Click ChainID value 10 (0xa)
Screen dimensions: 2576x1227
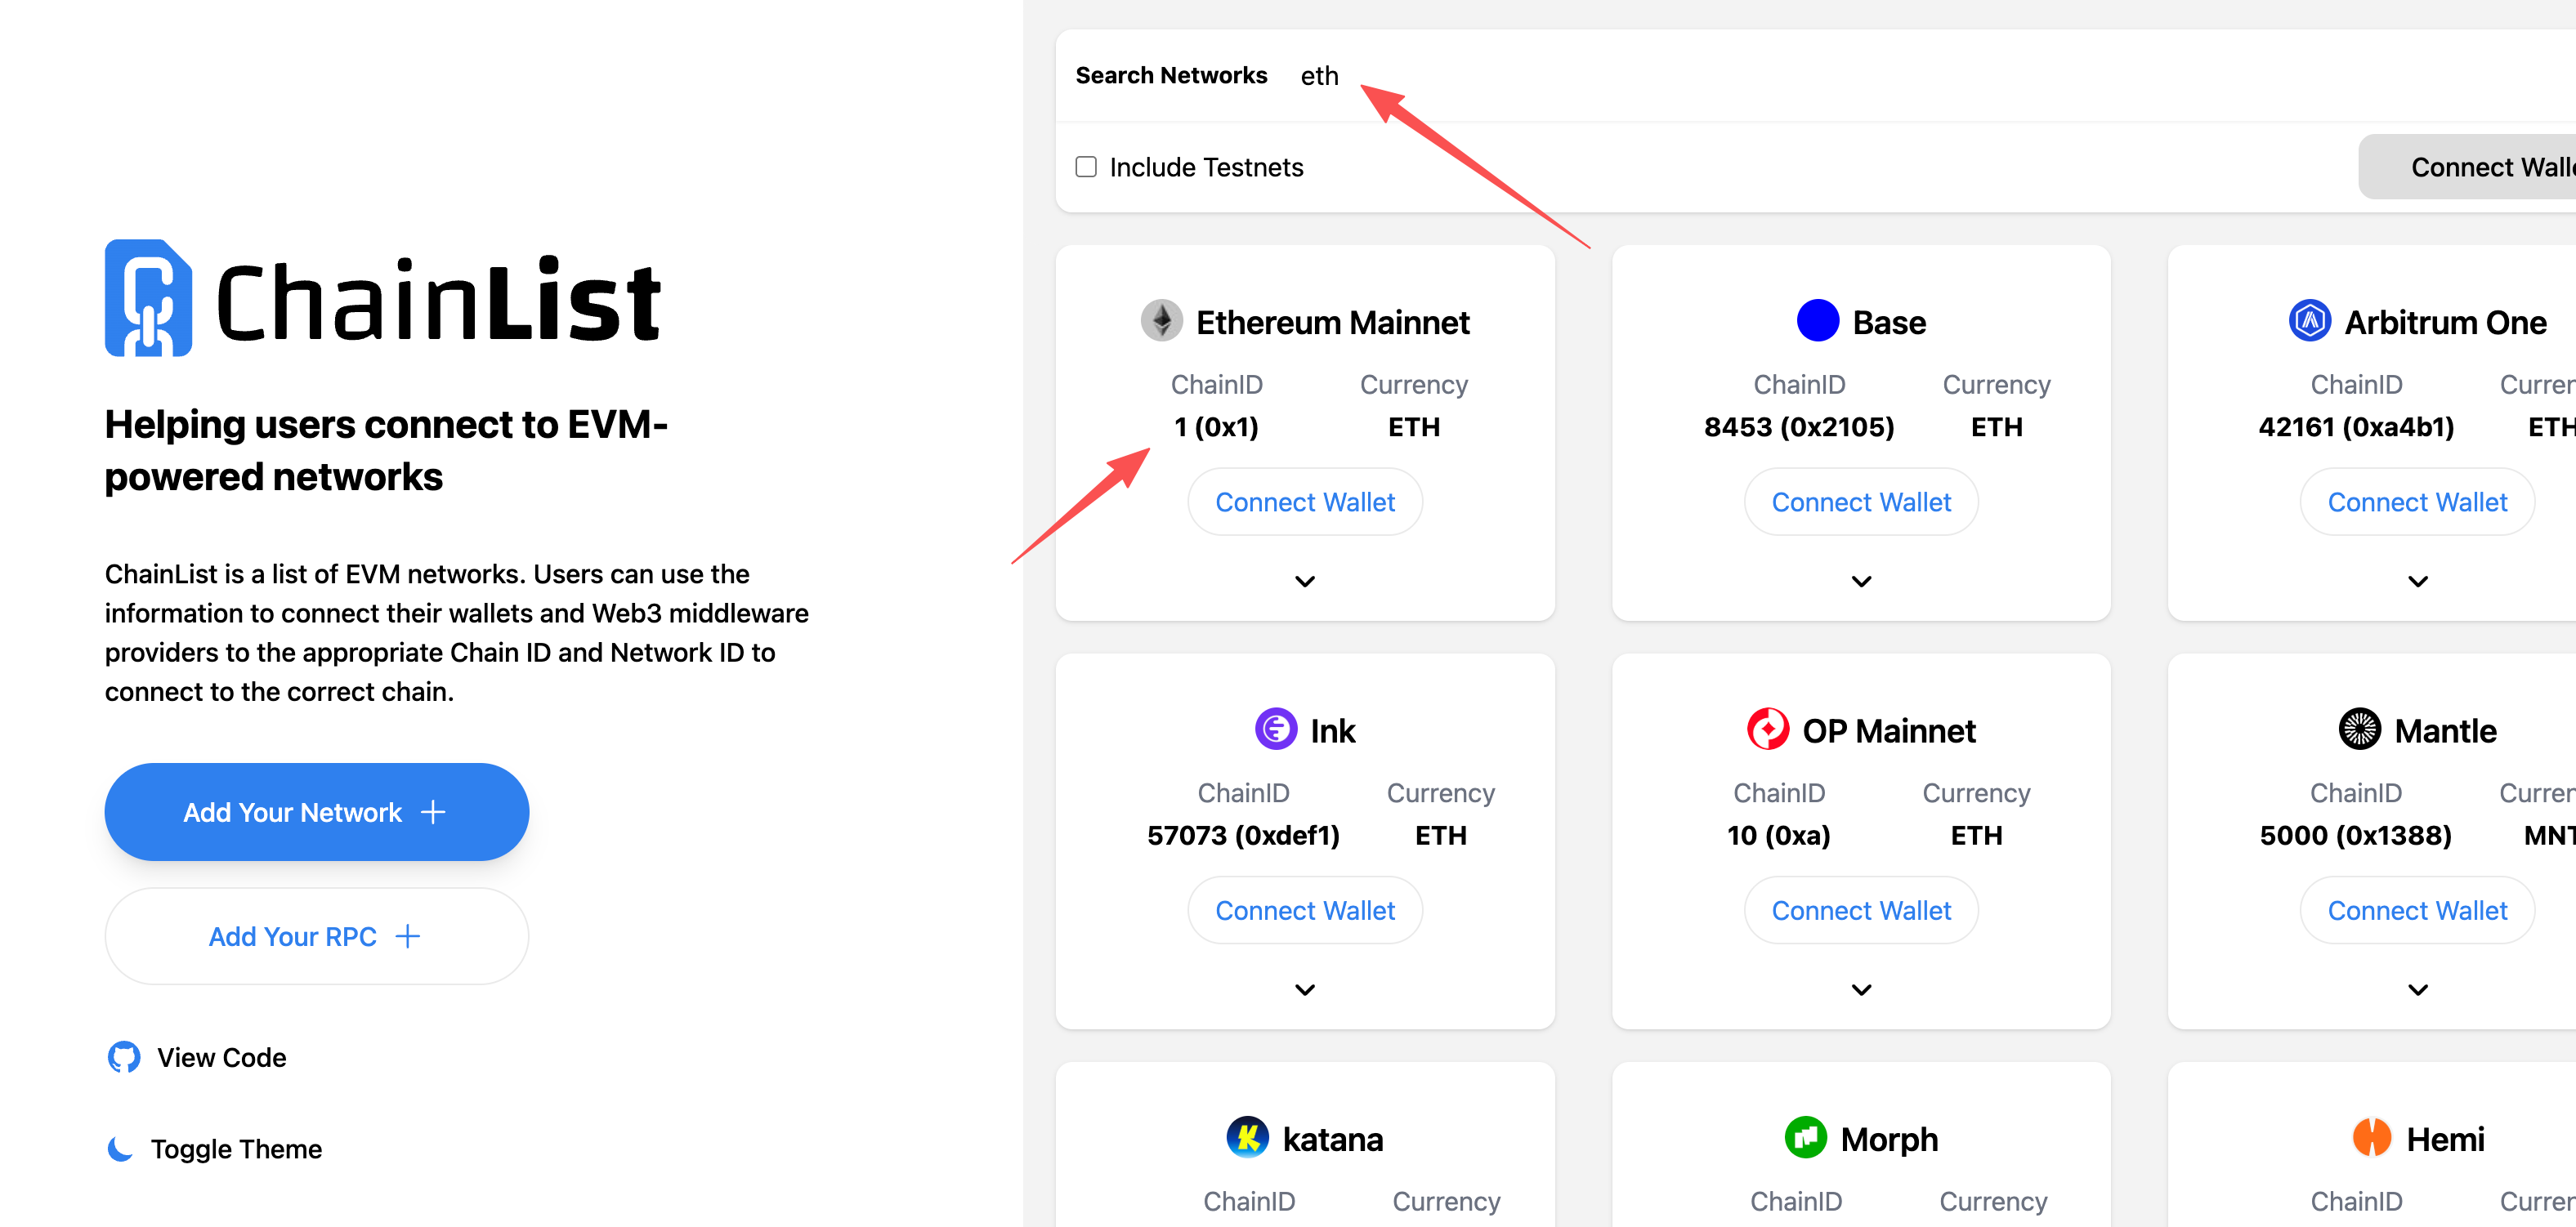1778,836
